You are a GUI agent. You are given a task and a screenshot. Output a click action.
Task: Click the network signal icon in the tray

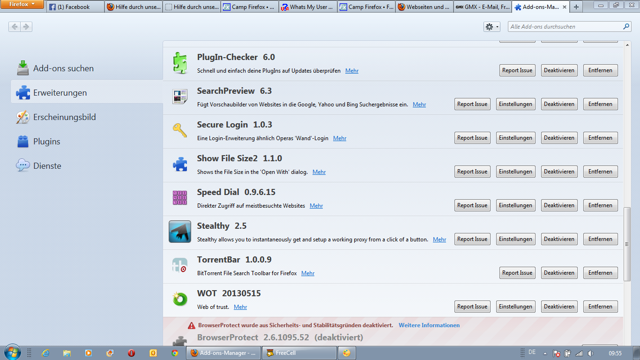[579, 353]
